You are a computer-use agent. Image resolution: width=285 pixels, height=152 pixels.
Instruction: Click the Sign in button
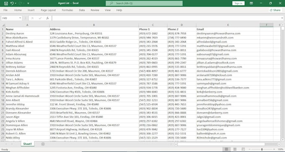coord(238,3)
